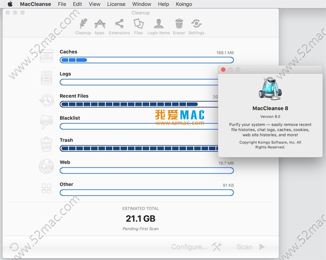Click the Other progress bar
This screenshot has width=326, height=260.
(x=147, y=193)
